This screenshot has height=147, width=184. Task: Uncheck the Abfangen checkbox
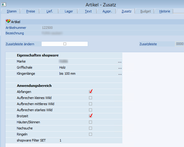(x=90, y=91)
